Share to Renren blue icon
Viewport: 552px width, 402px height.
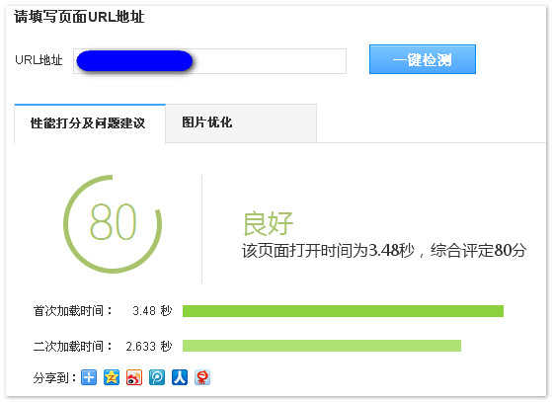(x=180, y=377)
